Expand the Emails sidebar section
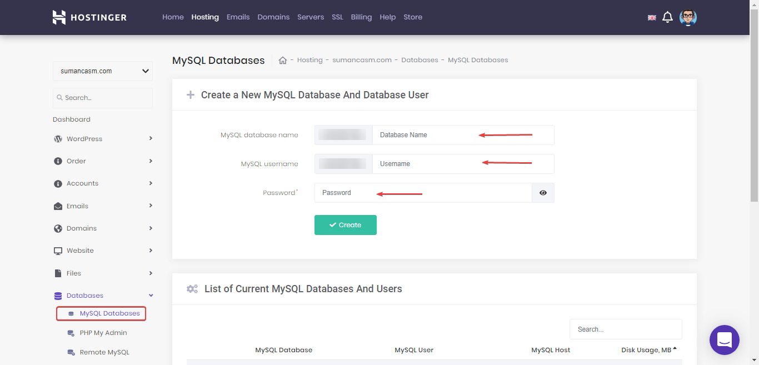This screenshot has width=759, height=365. [x=151, y=206]
